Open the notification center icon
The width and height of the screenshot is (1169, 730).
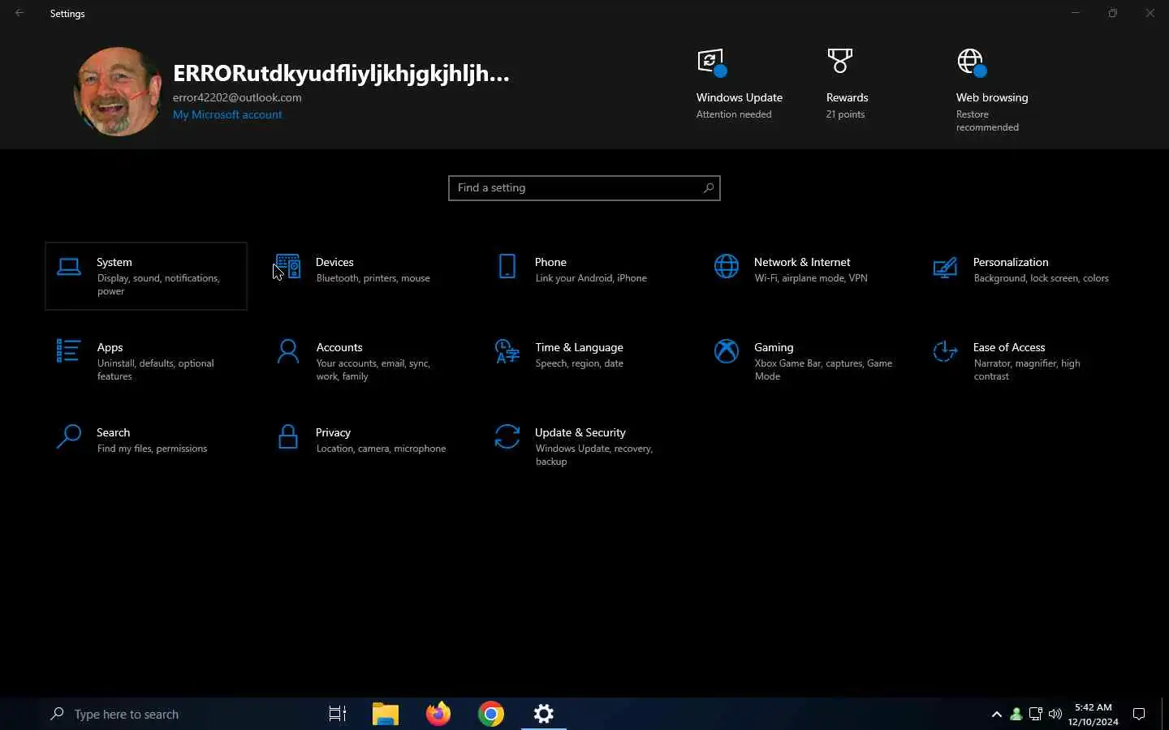pyautogui.click(x=1139, y=715)
